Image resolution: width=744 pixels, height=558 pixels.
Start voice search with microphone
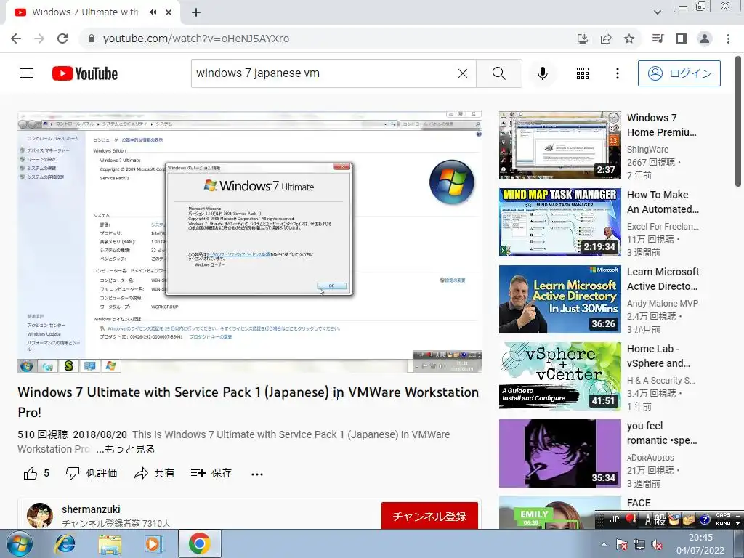(543, 73)
